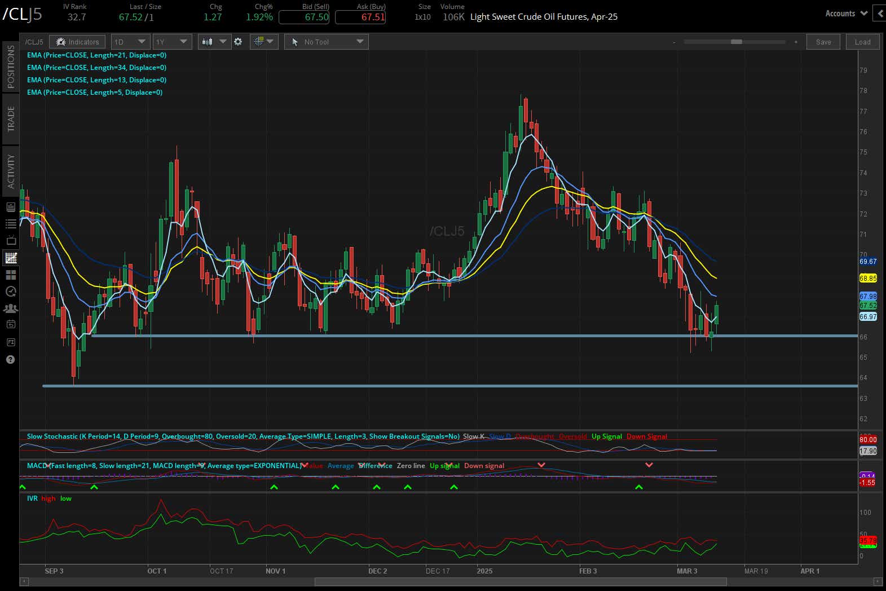Click the IV Rank 32.7 value
The image size is (886, 591).
click(77, 17)
